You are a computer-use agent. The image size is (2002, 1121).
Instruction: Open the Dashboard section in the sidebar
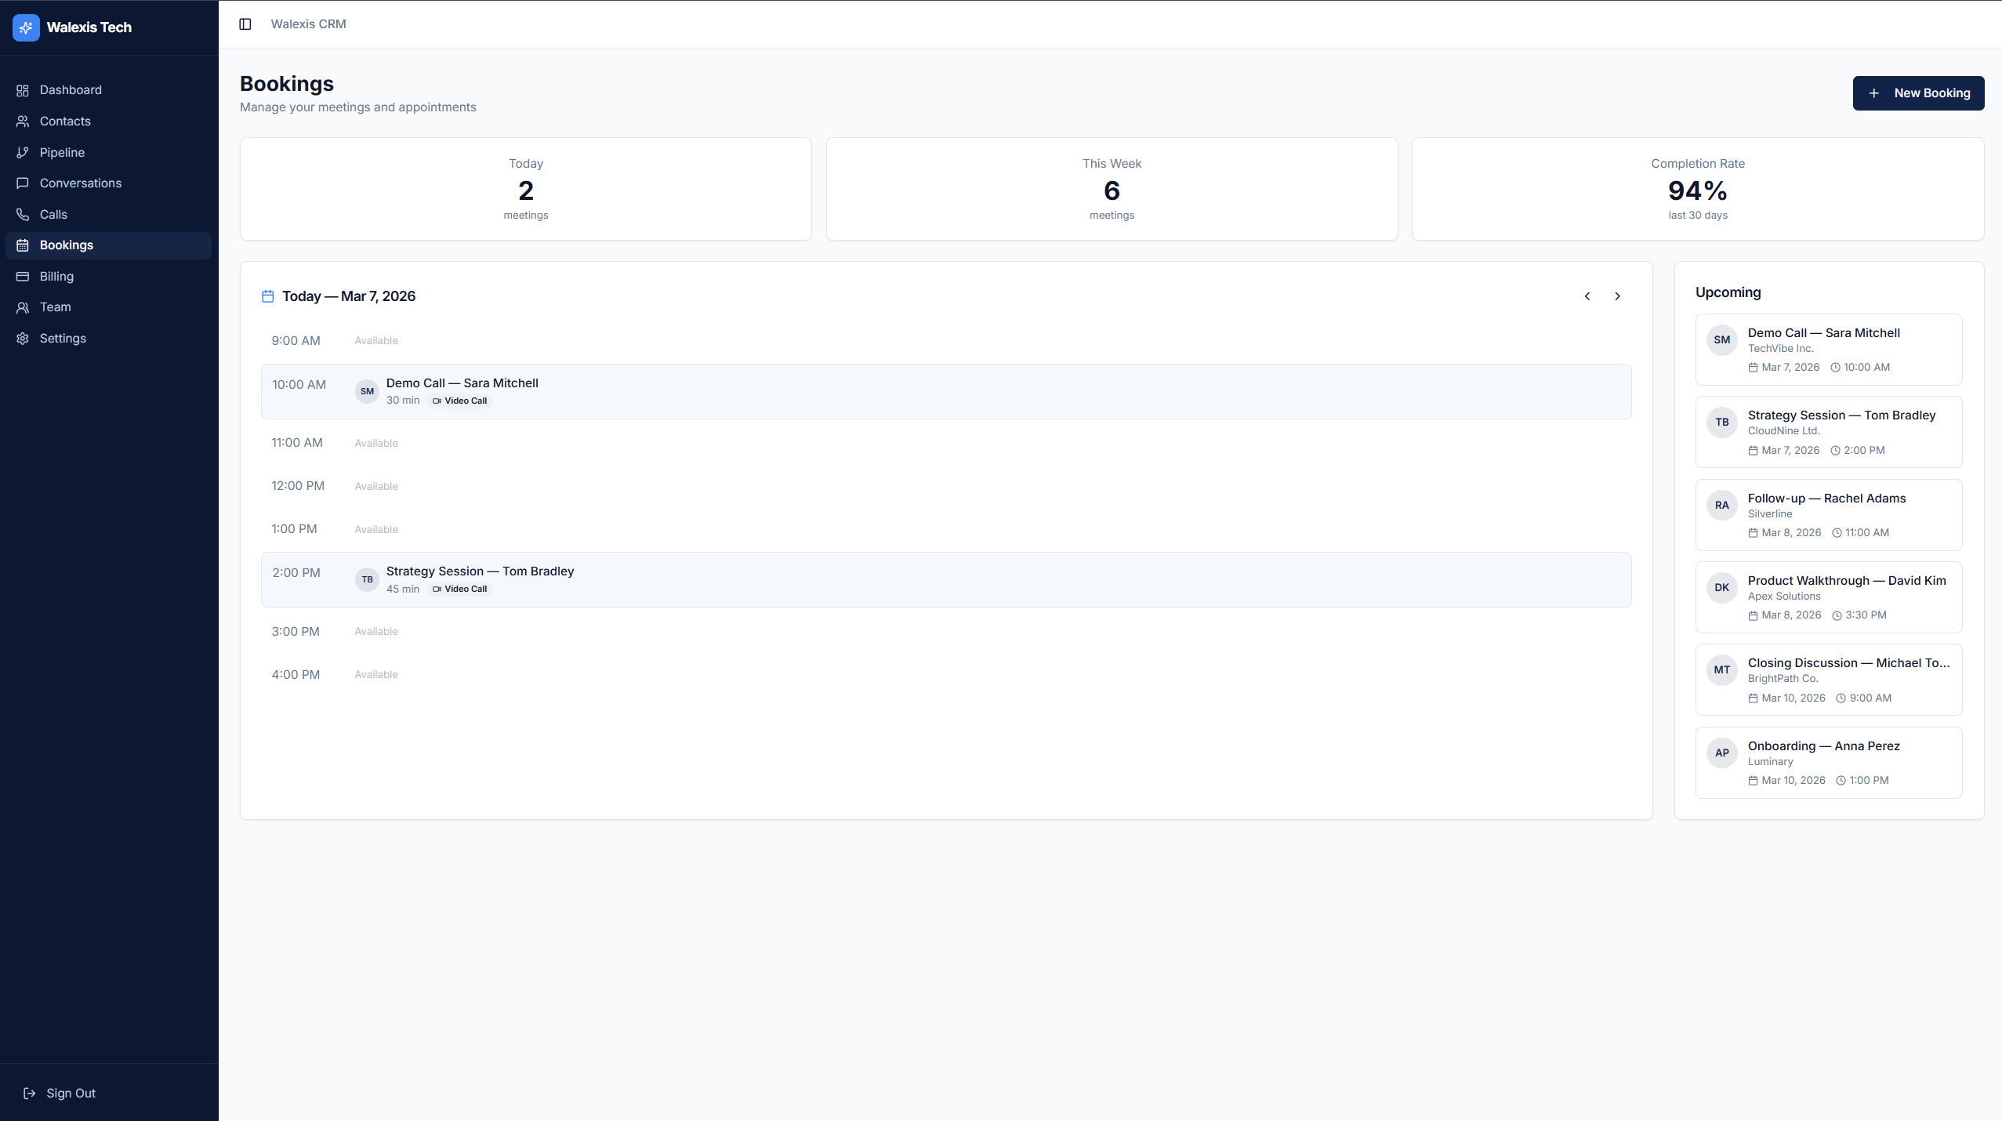pos(71,89)
